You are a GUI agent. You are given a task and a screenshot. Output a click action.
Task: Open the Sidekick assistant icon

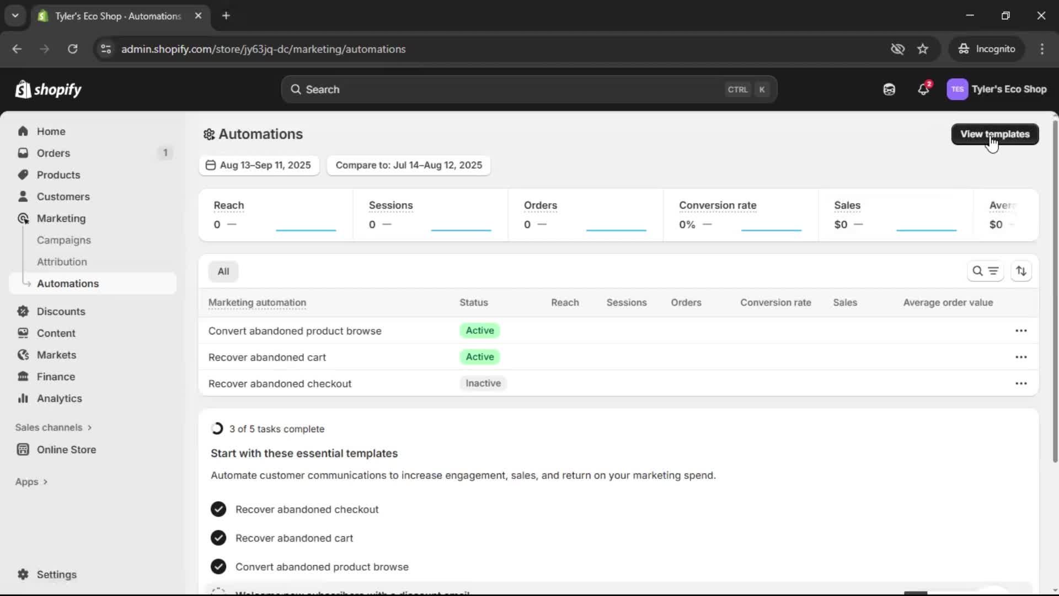coord(889,89)
